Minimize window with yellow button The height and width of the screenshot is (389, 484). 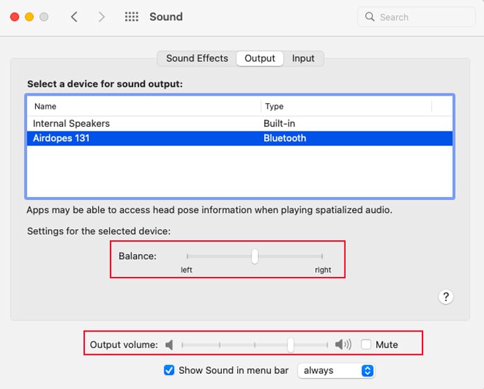click(x=29, y=17)
